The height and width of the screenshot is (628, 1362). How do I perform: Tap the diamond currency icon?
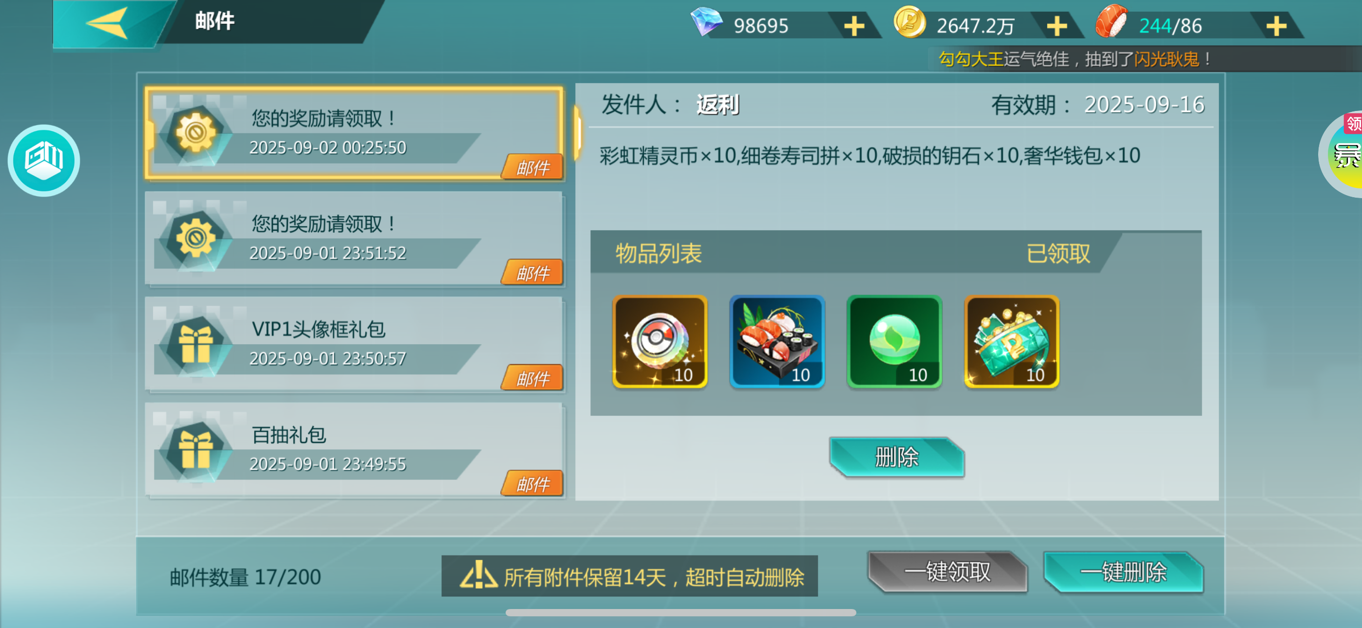(706, 22)
